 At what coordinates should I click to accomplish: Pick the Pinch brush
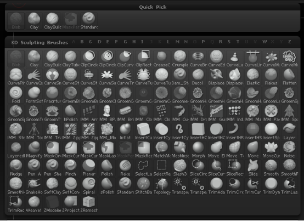tap(71, 168)
